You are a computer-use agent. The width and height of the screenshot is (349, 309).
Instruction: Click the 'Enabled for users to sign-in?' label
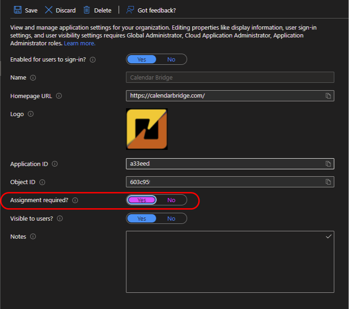click(x=48, y=59)
